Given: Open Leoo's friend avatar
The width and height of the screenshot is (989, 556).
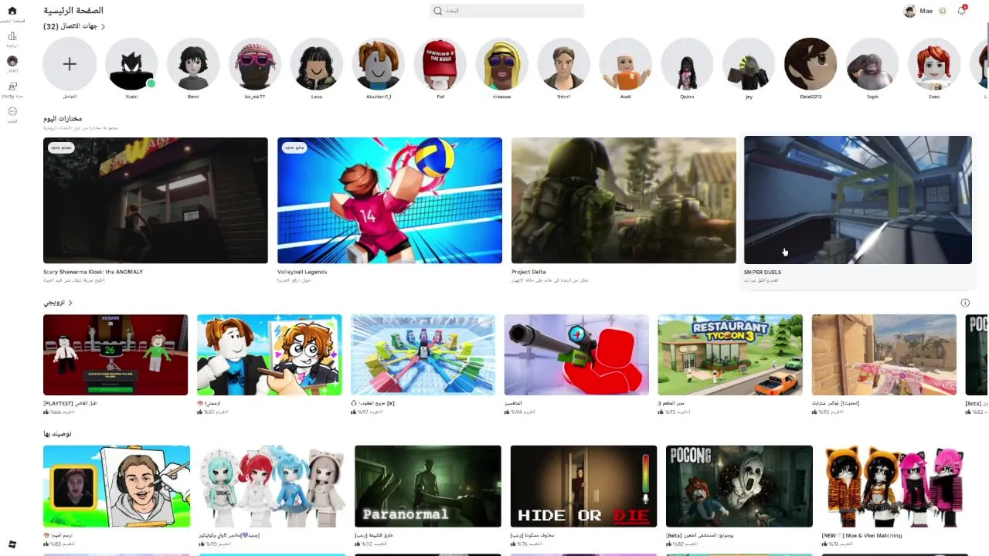Looking at the screenshot, I should (x=317, y=64).
